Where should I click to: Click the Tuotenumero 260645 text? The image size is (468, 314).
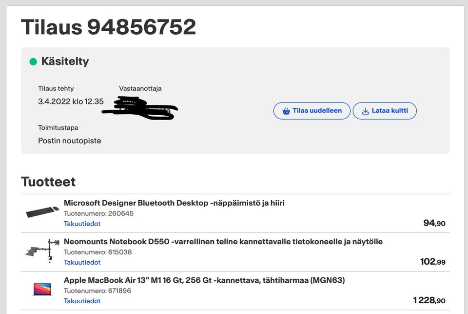(98, 213)
